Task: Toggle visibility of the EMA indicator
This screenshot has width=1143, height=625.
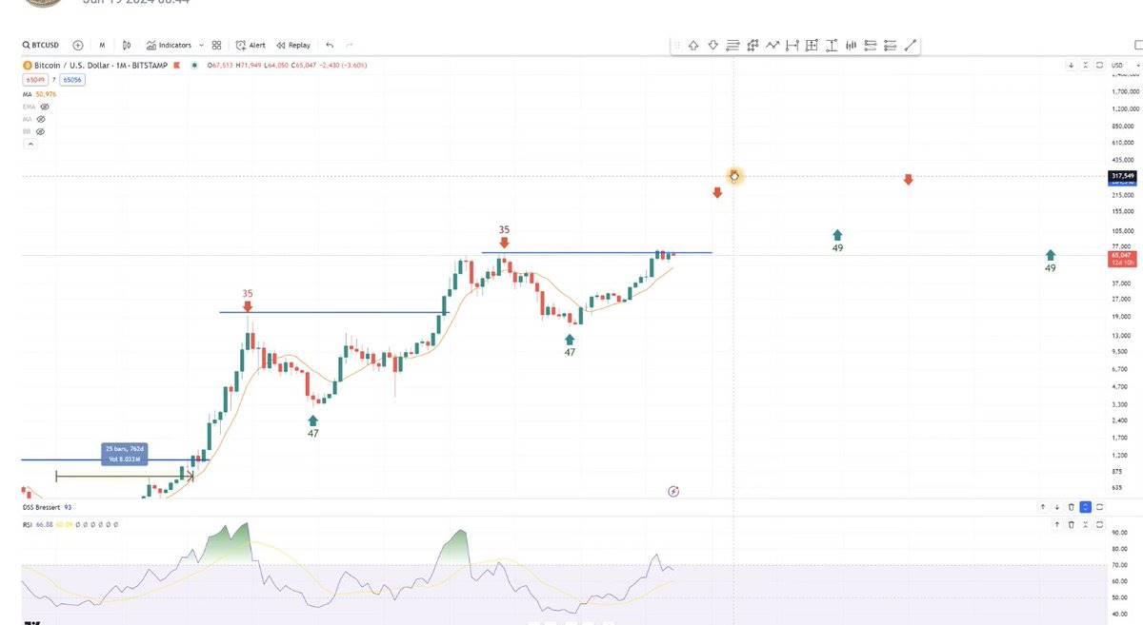Action: coord(44,107)
